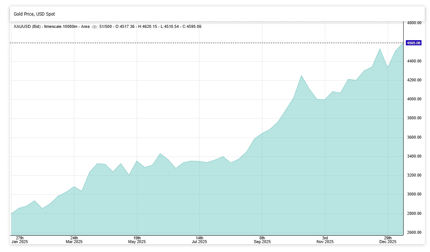
Task: Select the 27th Jan 2025 date label
Action: (20, 240)
